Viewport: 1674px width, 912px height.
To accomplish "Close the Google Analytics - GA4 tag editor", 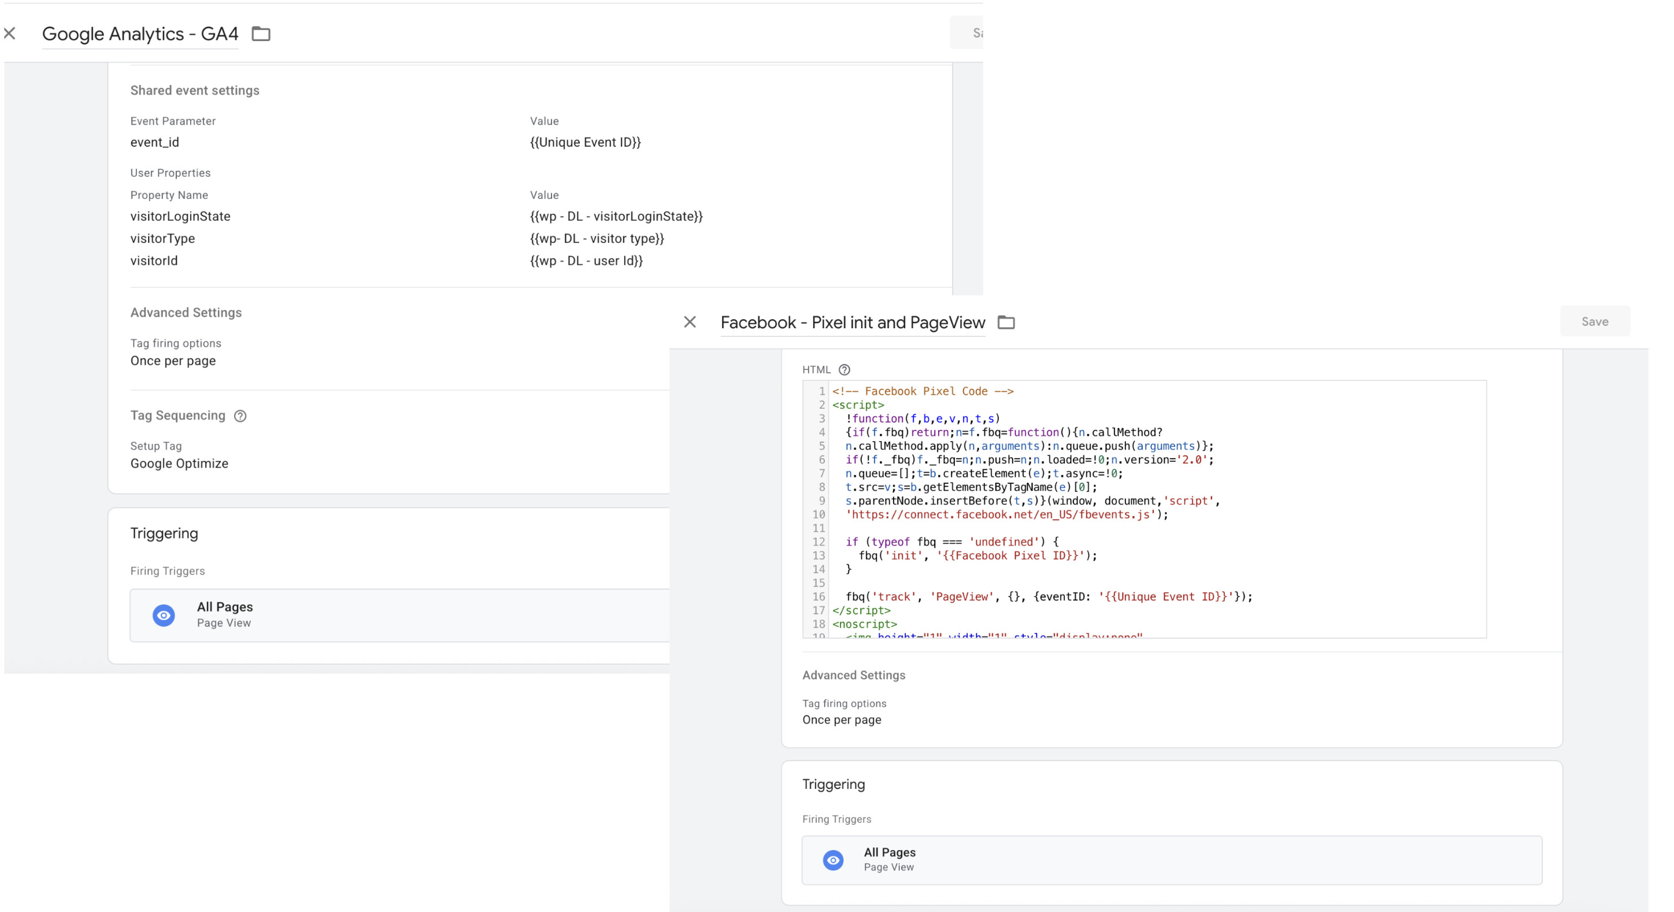I will 10,33.
